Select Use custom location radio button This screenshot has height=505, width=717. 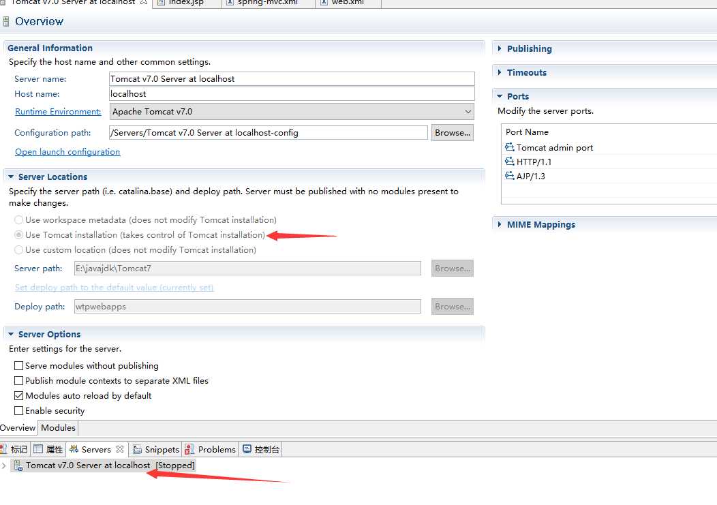[x=19, y=249]
